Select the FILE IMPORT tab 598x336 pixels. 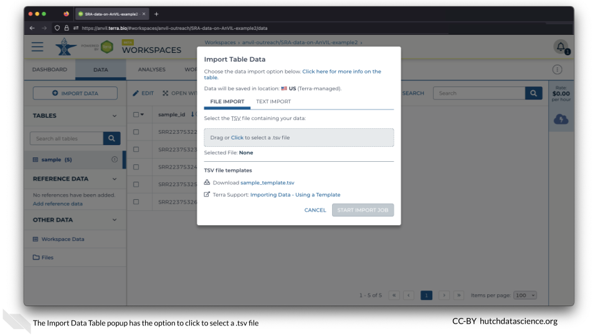(x=227, y=101)
